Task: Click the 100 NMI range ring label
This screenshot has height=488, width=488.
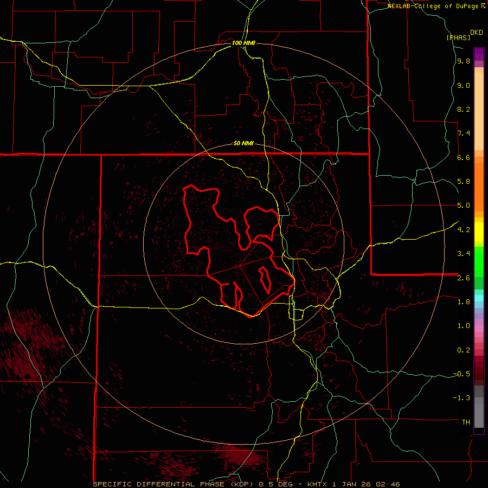Action: (243, 43)
